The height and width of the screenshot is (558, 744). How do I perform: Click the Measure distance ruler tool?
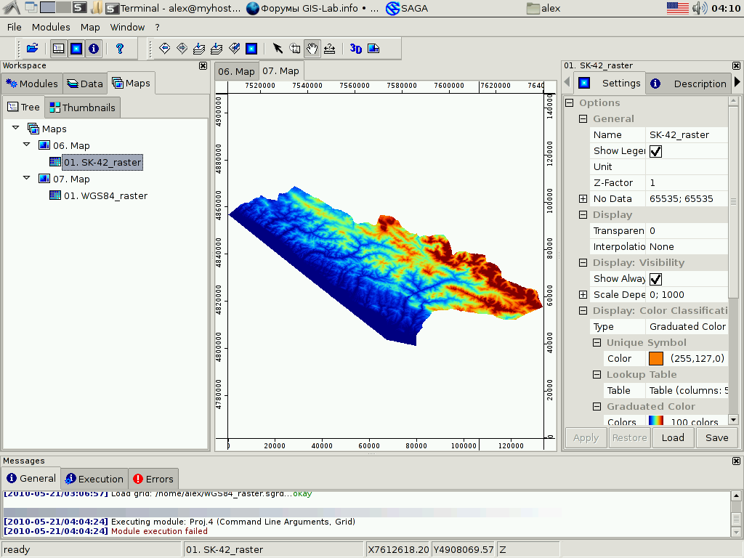[330, 49]
